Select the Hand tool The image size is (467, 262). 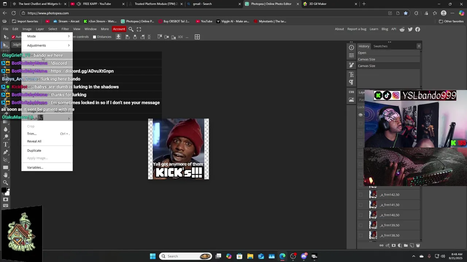5,175
